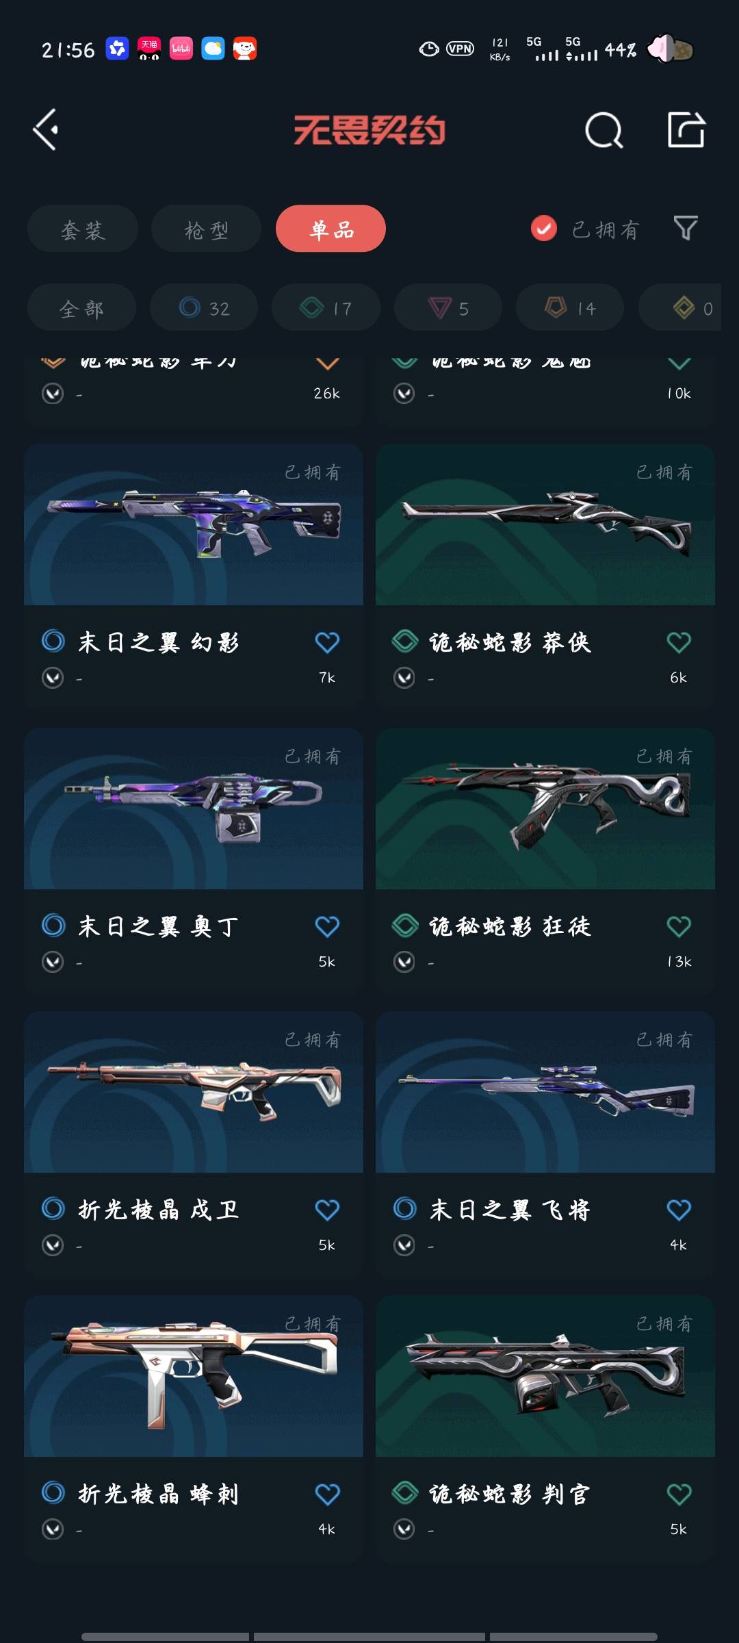Favorite 诡秘蛇影 判官 using heart icon
Image resolution: width=739 pixels, height=1643 pixels.
click(679, 1494)
